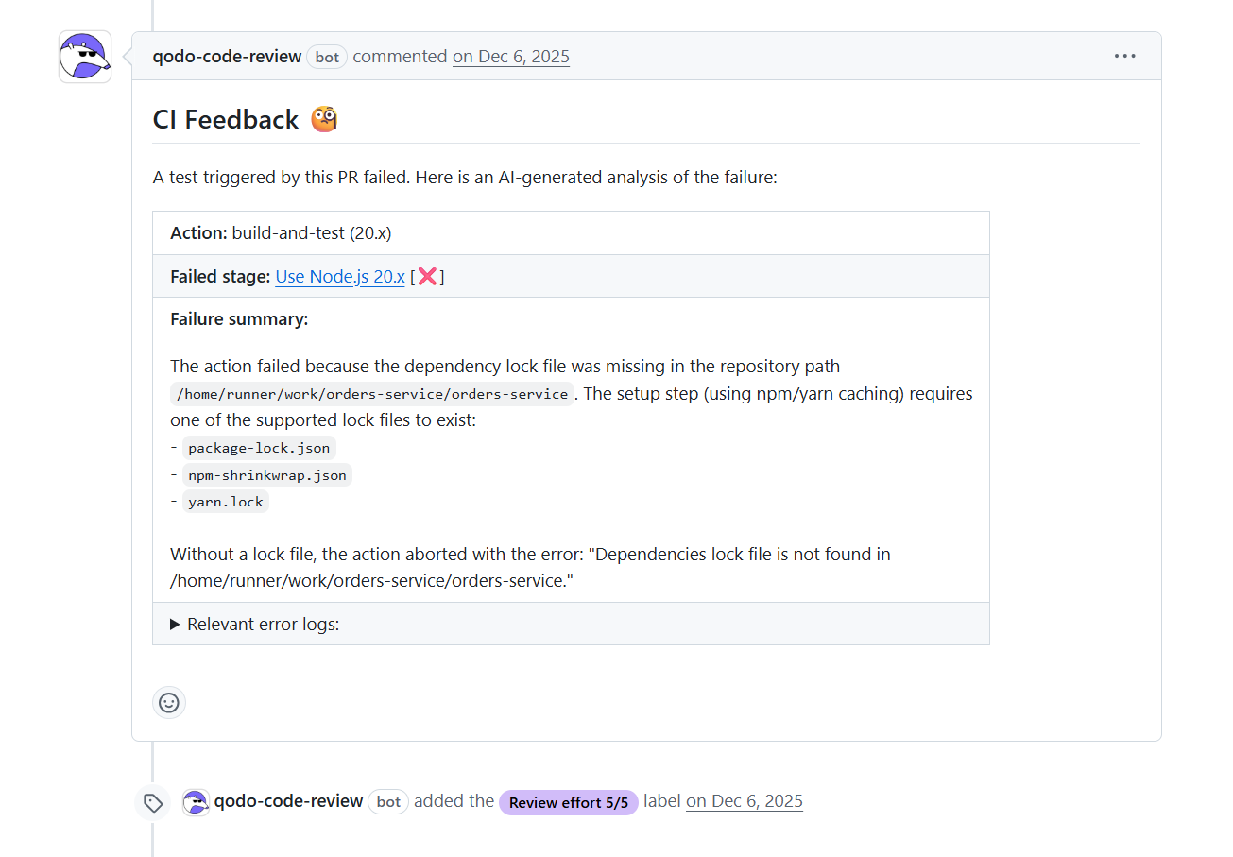
Task: Expand the Relevant error logs section
Action: [255, 625]
